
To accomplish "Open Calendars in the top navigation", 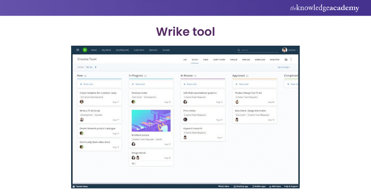I will click(139, 50).
